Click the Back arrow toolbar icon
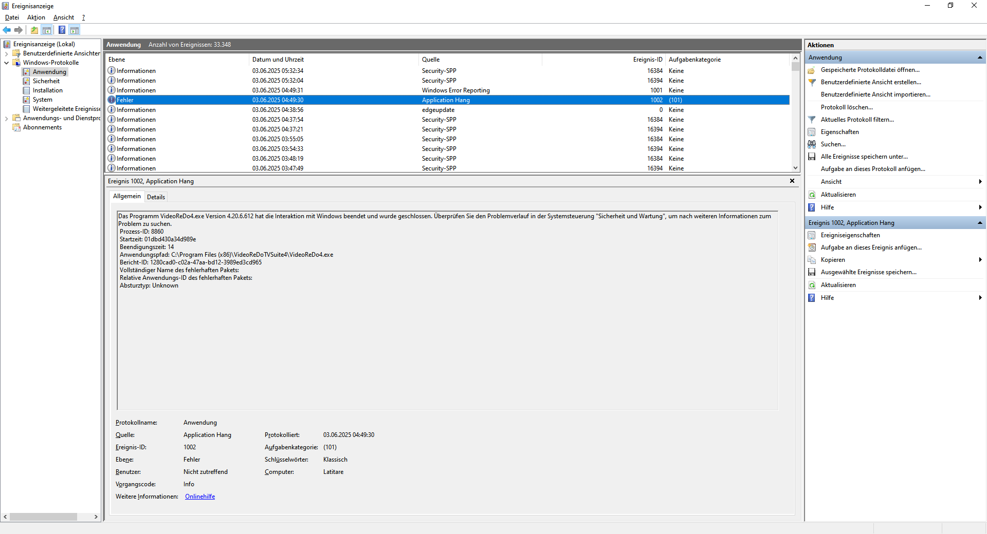 pyautogui.click(x=7, y=30)
